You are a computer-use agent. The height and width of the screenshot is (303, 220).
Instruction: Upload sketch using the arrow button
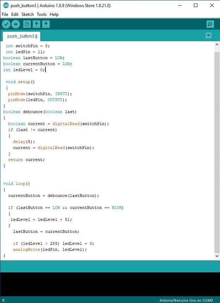tap(16, 24)
